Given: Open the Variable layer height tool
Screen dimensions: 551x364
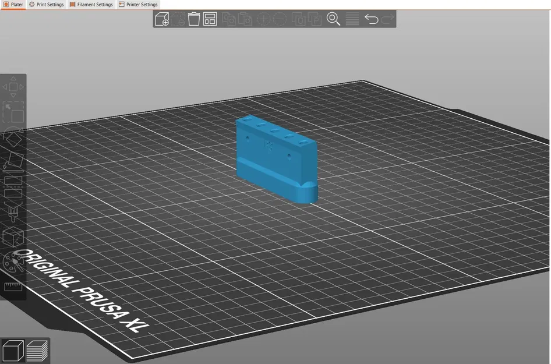Looking at the screenshot, I should pyautogui.click(x=352, y=19).
